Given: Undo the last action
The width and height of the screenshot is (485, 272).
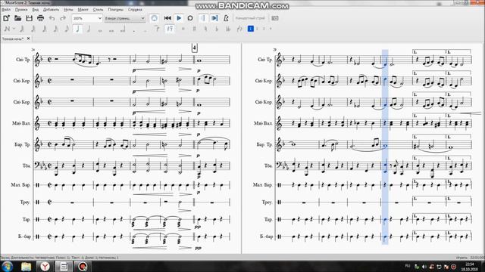Looking at the screenshot, I should (52, 18).
